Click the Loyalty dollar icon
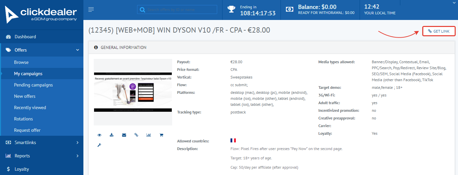 pos(8,169)
